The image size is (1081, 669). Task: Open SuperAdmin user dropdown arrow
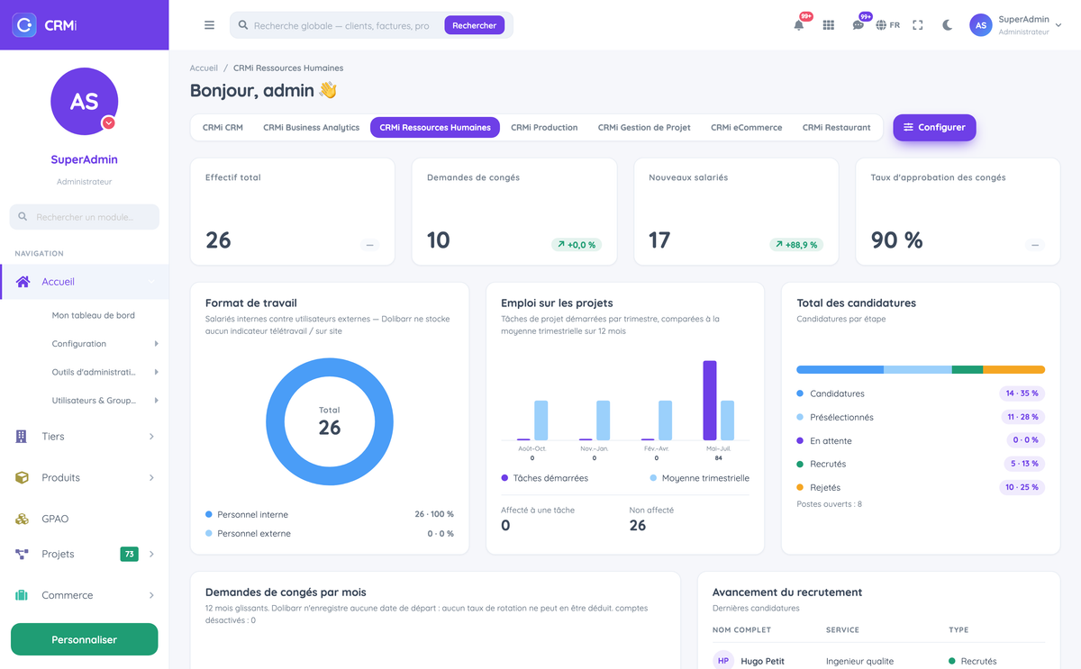pyautogui.click(x=1058, y=25)
